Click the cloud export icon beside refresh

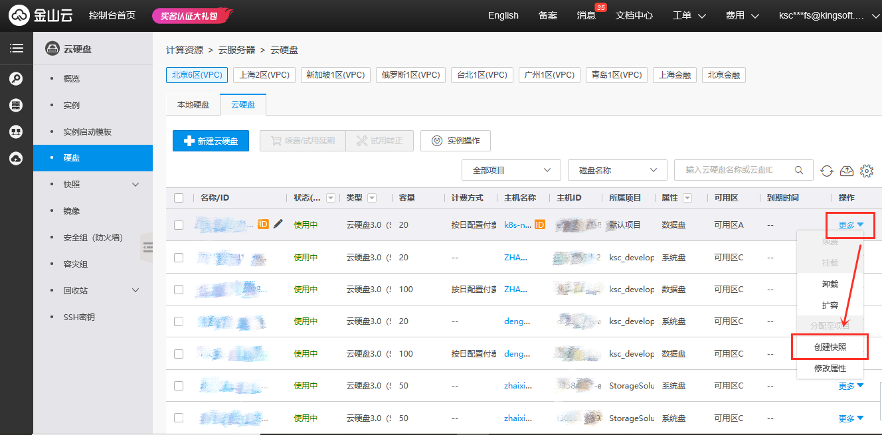click(x=847, y=171)
